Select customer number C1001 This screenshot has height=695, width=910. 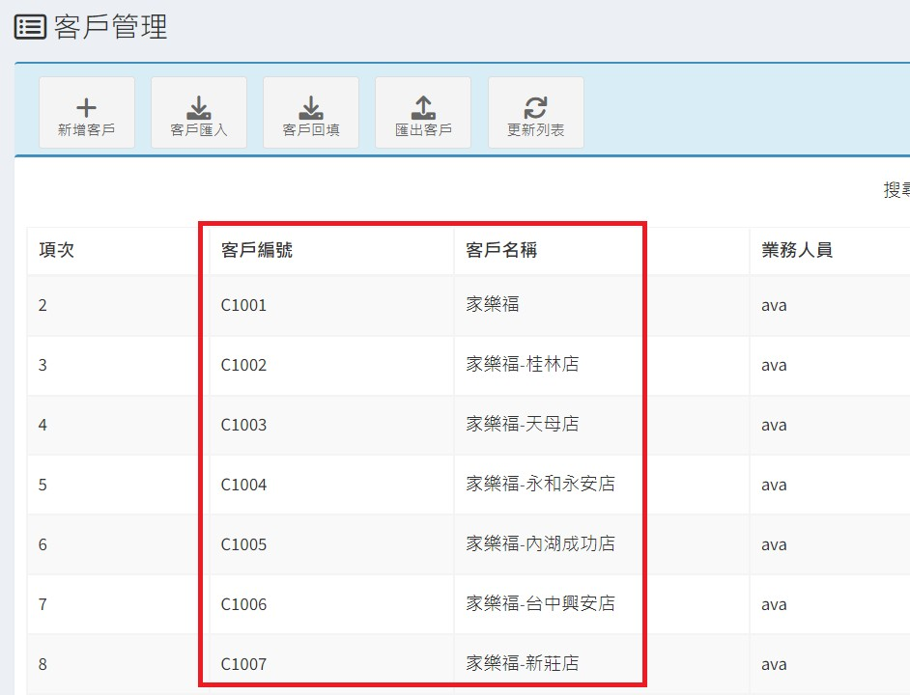[243, 305]
